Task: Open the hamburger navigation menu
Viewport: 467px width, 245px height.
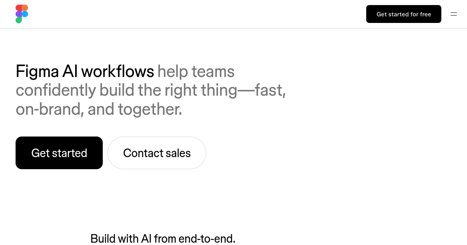Action: tap(454, 14)
